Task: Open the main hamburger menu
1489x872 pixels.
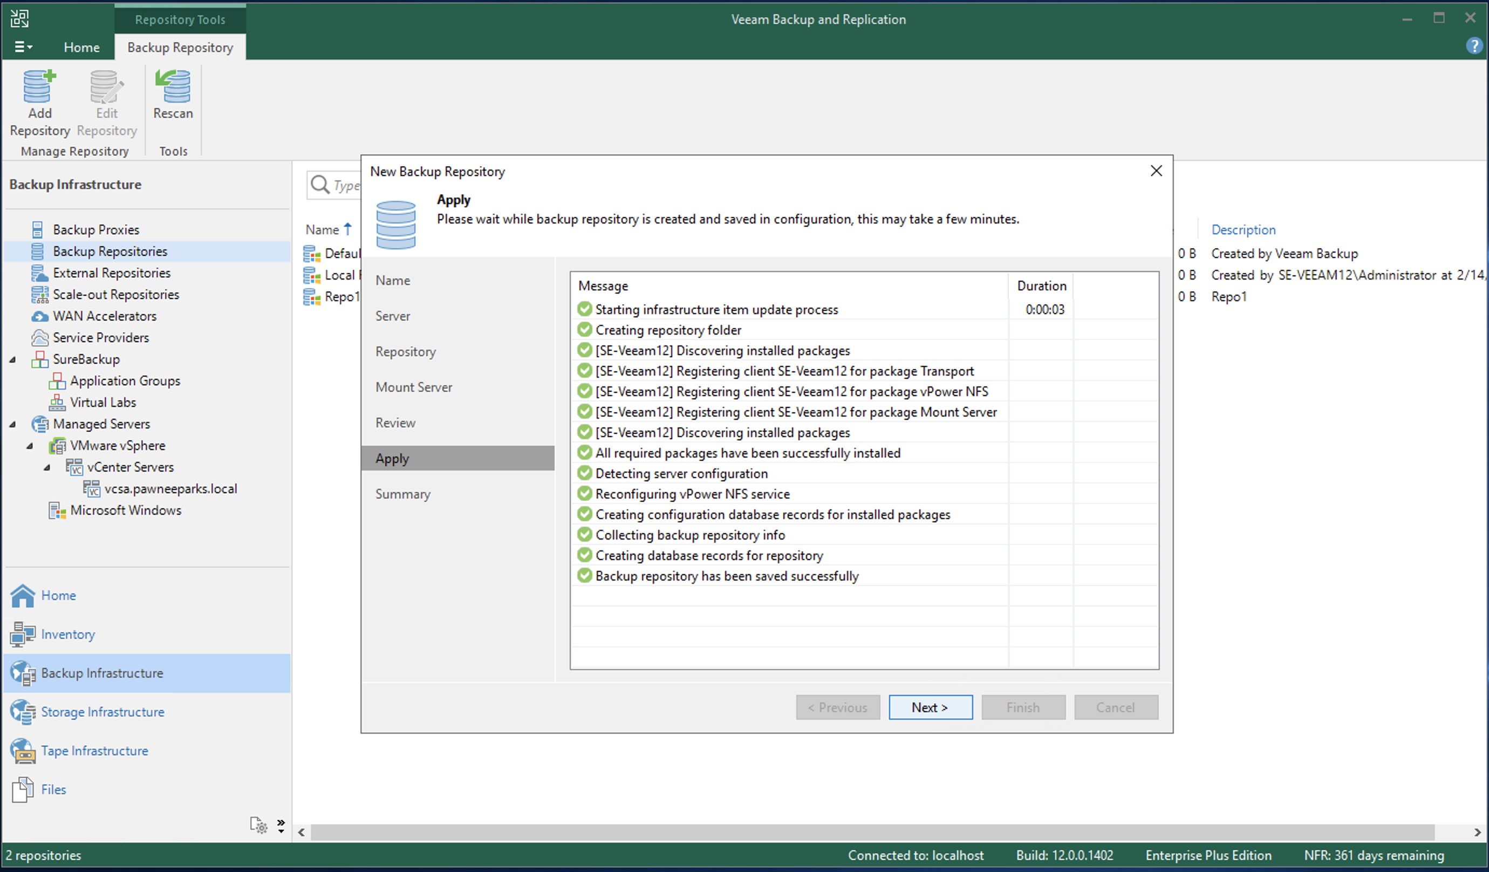Action: coord(23,47)
